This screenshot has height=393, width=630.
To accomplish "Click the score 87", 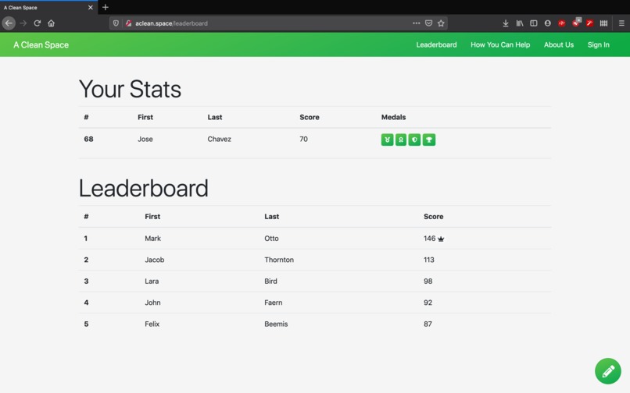I will click(x=428, y=324).
